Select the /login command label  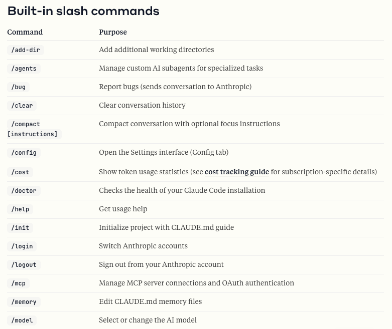22,246
